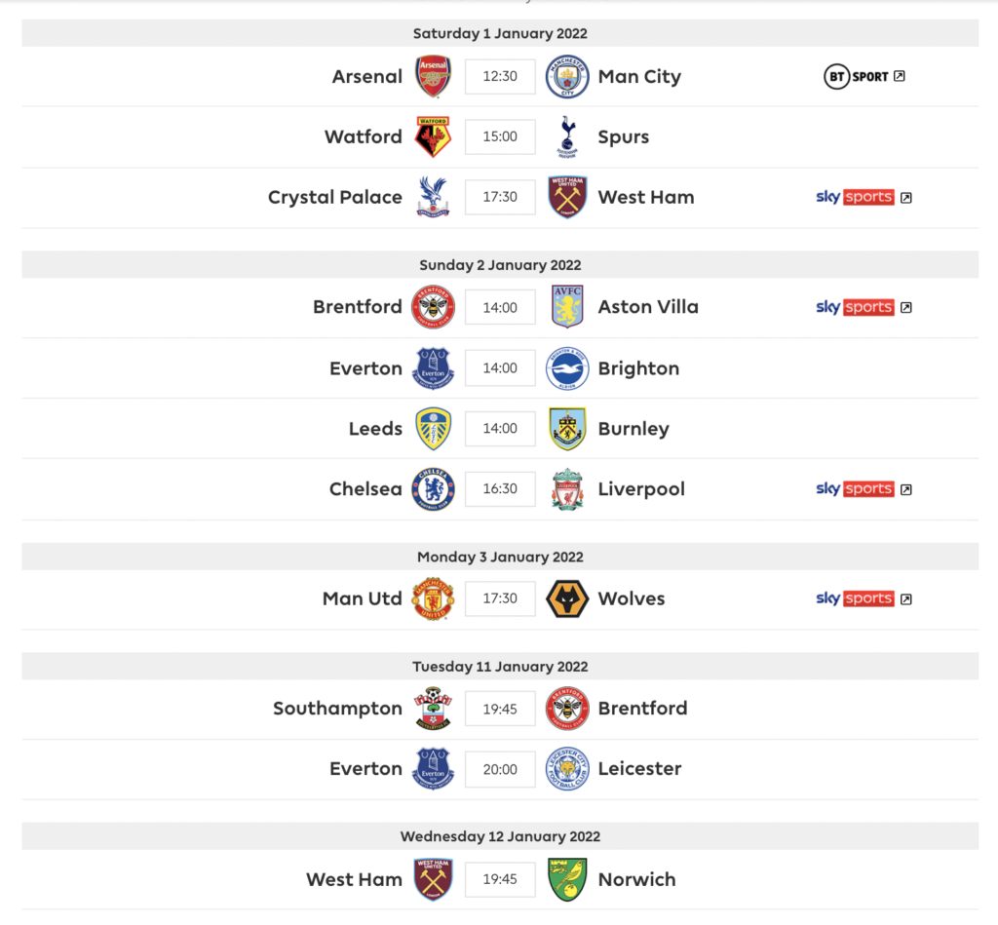Open Sky Sports coverage for Man Utd vs Wolves

click(855, 598)
